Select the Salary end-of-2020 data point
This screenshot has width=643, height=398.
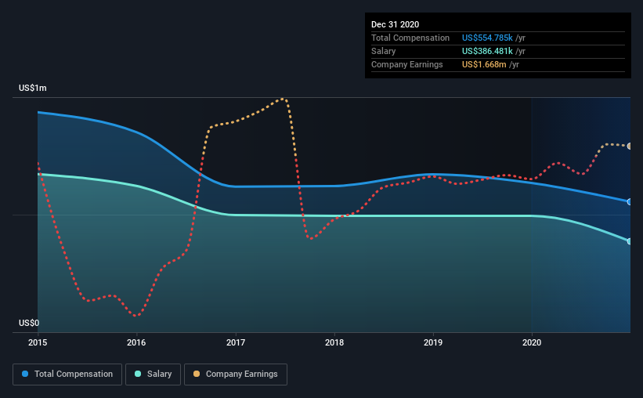pyautogui.click(x=630, y=241)
